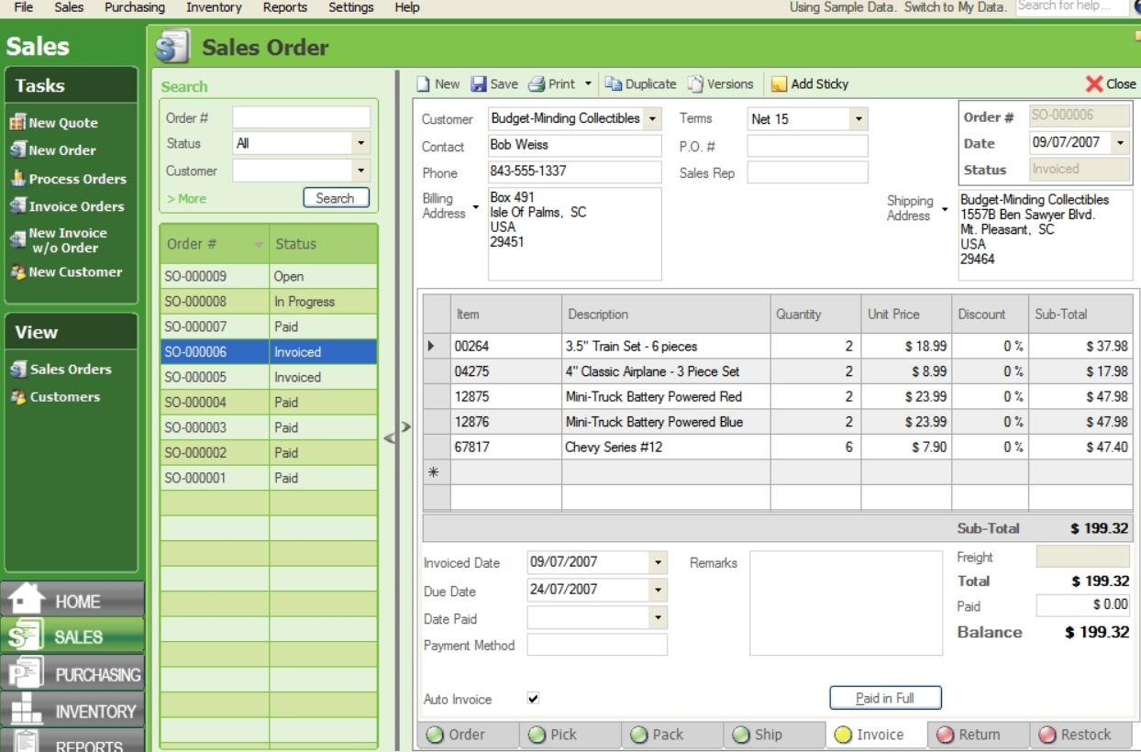
Task: Switch to the Return tab
Action: pyautogui.click(x=979, y=735)
